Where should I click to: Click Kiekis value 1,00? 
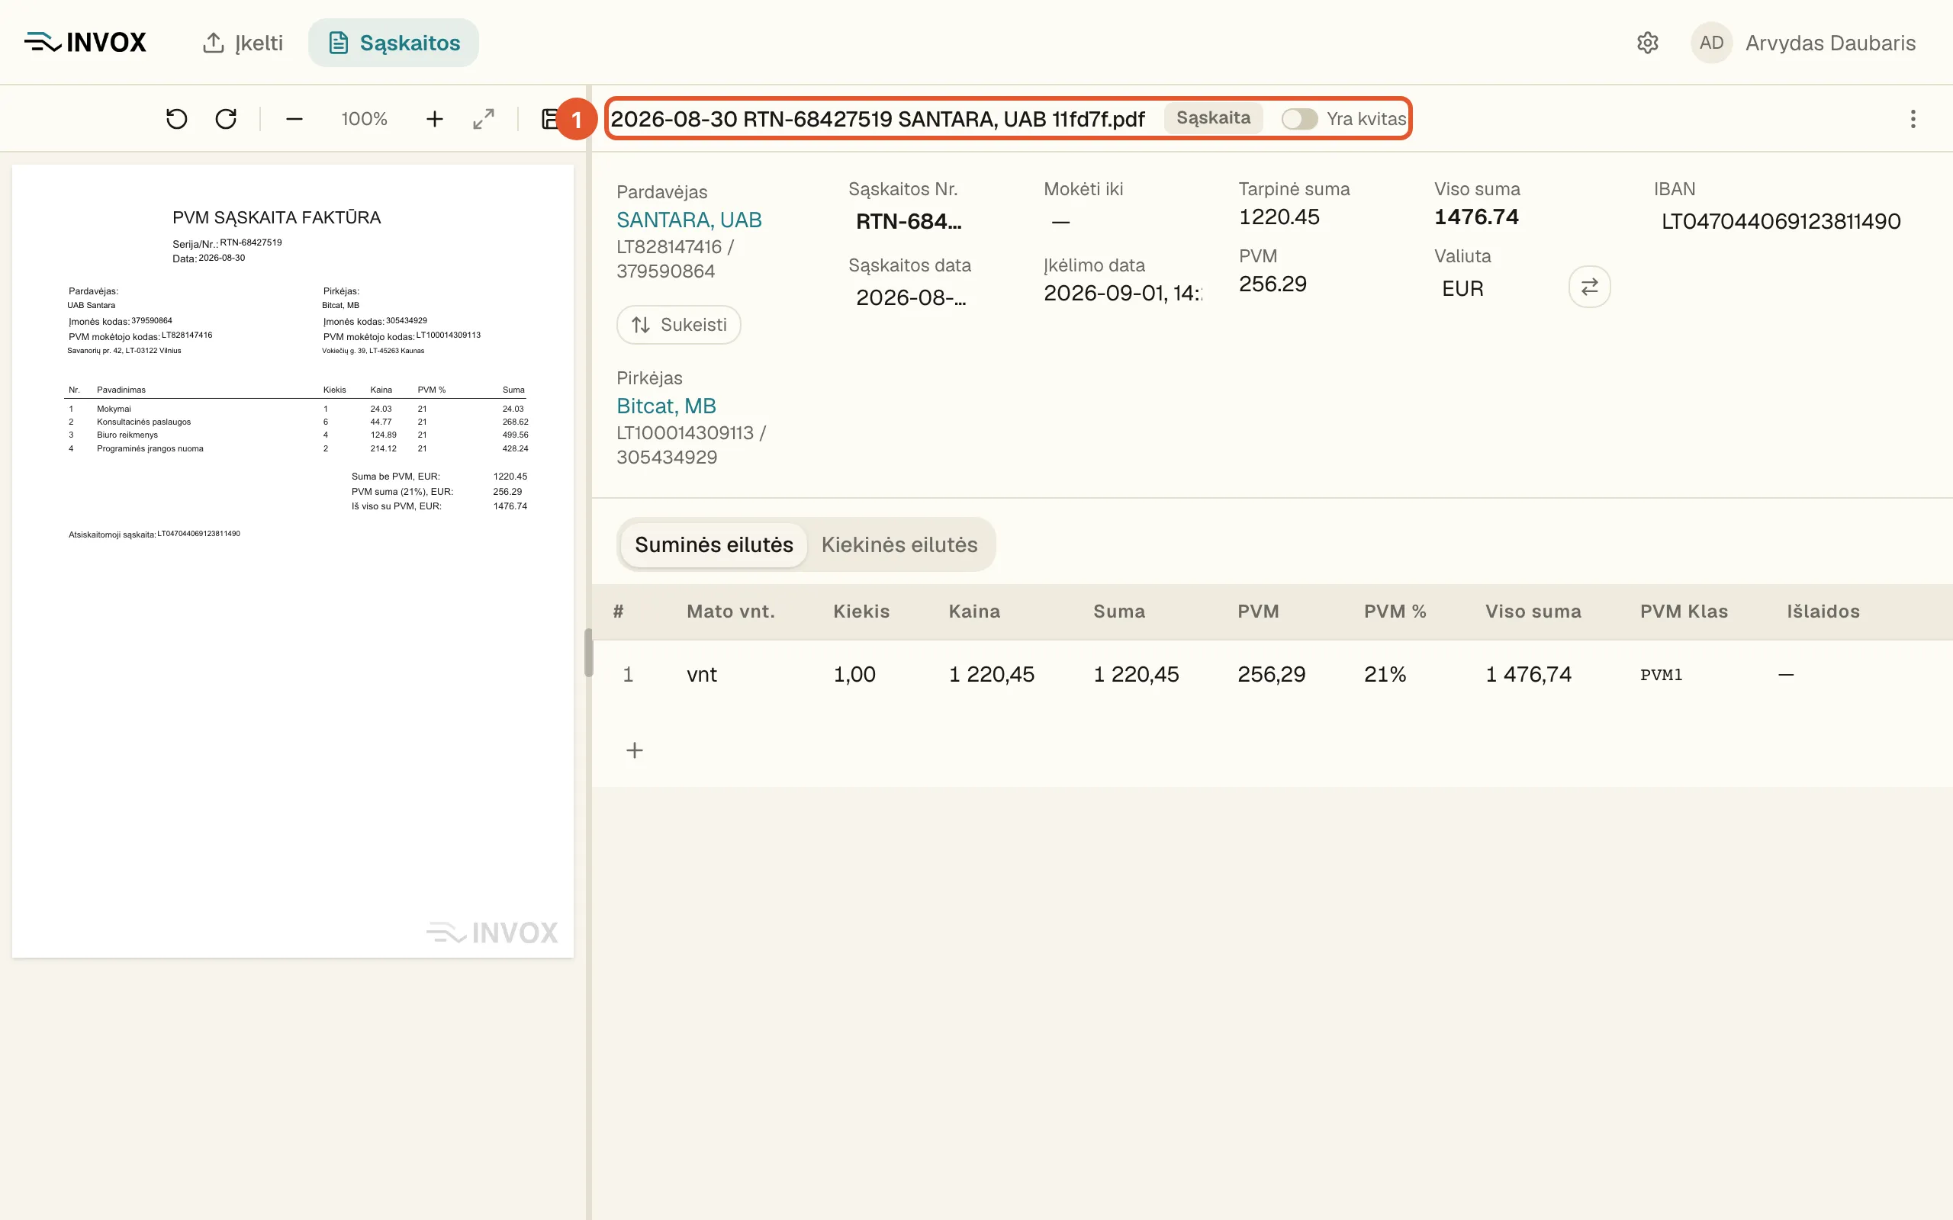(854, 675)
